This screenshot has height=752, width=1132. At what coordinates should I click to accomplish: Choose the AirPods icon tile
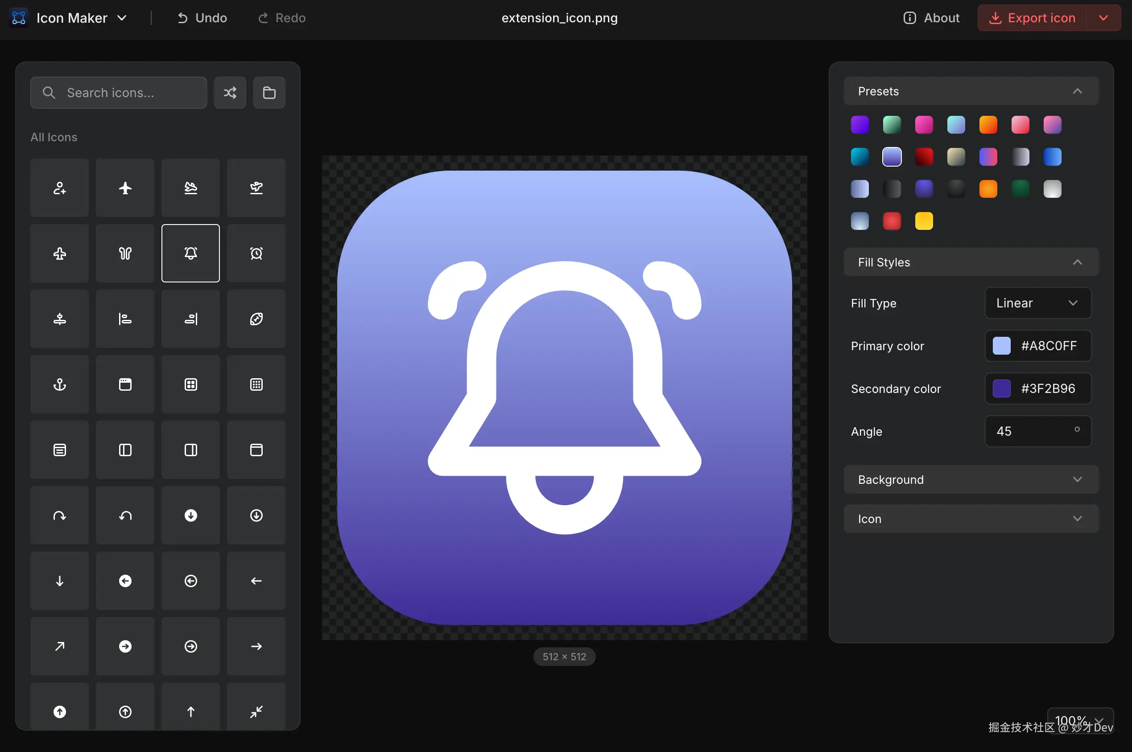click(125, 253)
